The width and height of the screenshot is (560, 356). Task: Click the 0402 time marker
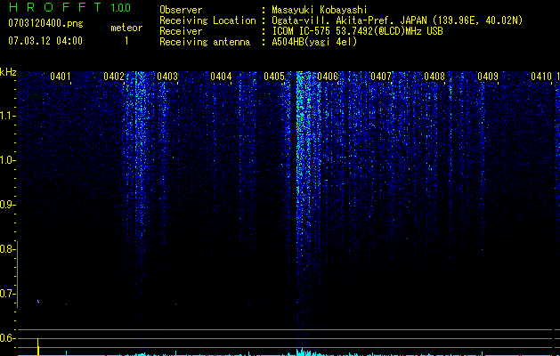tap(114, 77)
